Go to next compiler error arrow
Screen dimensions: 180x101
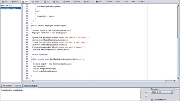146,97
